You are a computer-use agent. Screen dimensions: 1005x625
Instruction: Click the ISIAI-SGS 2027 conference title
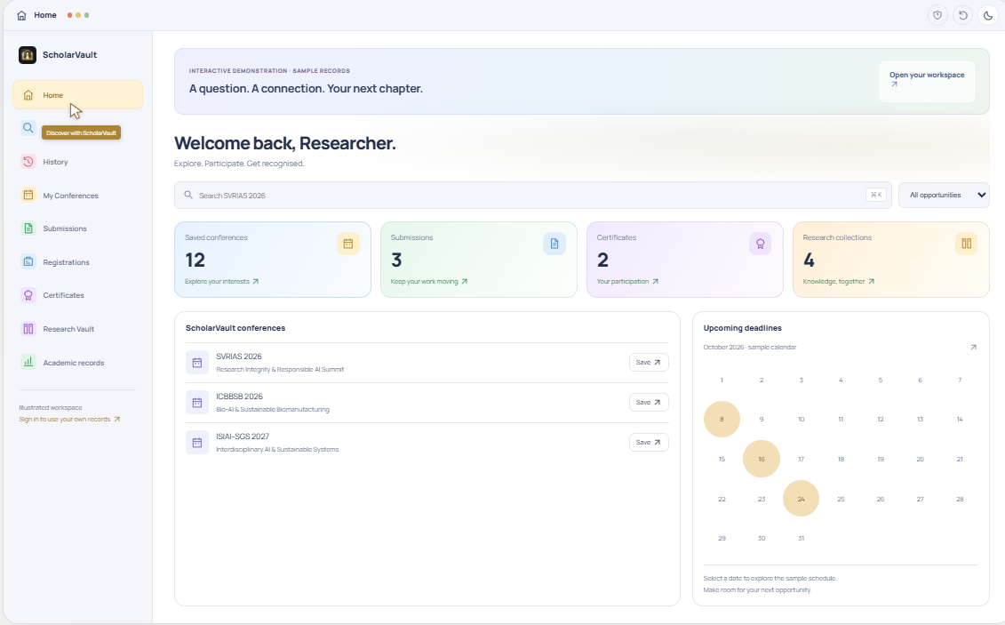click(243, 437)
